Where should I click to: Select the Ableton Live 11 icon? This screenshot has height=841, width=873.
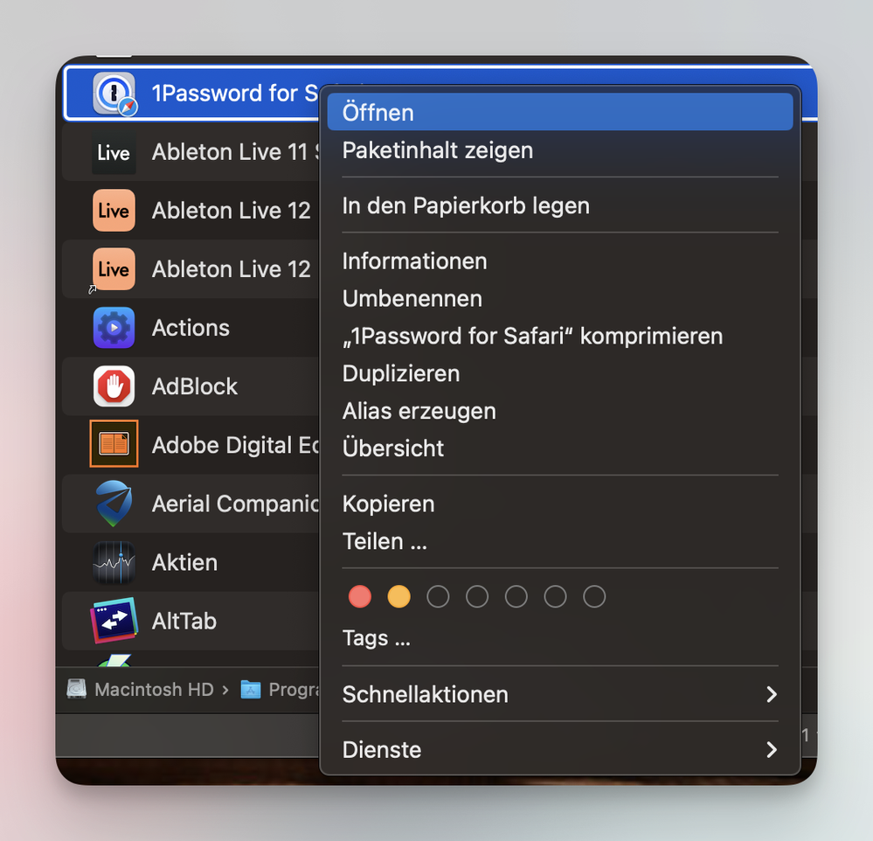114,153
